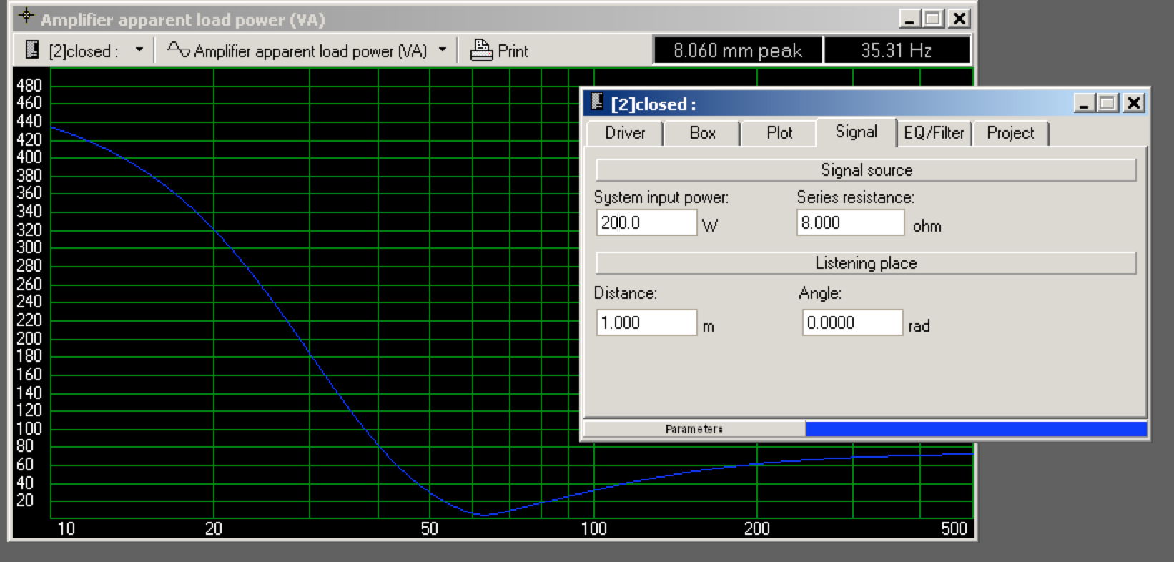The height and width of the screenshot is (562, 1174).
Task: Click the System input power label
Action: pos(661,198)
